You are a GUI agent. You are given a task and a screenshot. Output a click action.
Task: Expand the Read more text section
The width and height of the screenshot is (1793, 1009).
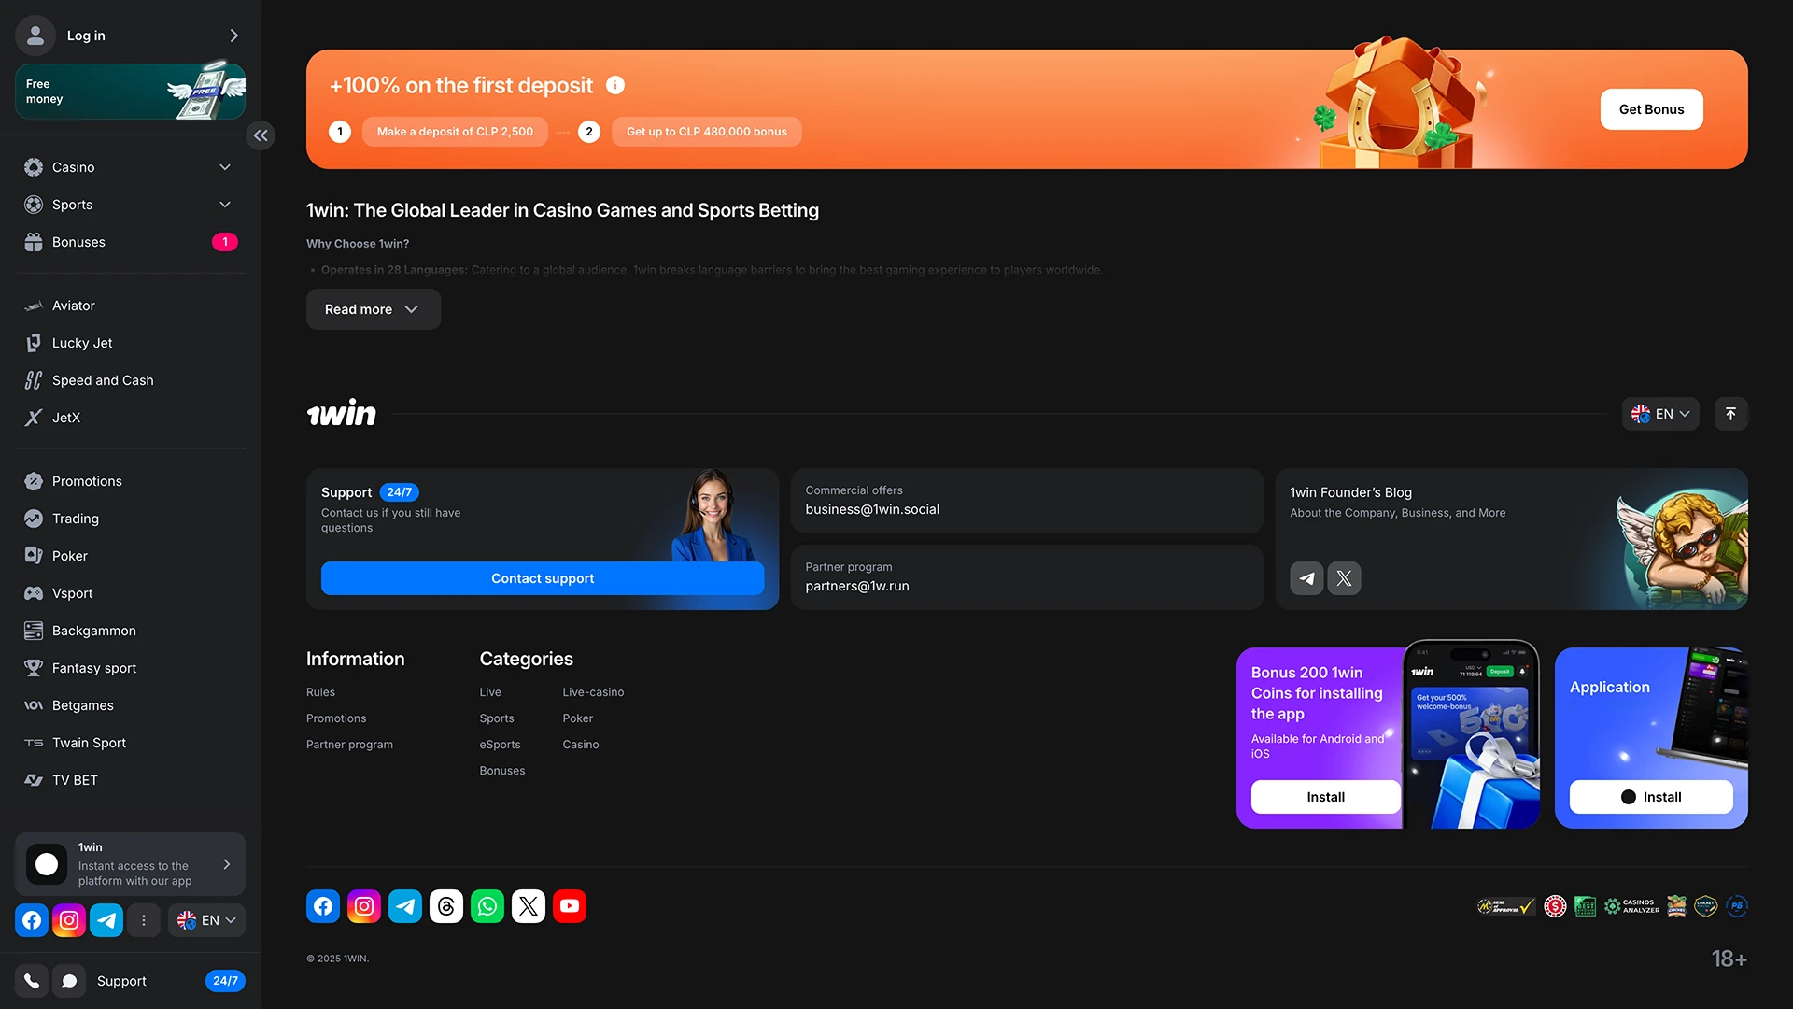(x=374, y=309)
